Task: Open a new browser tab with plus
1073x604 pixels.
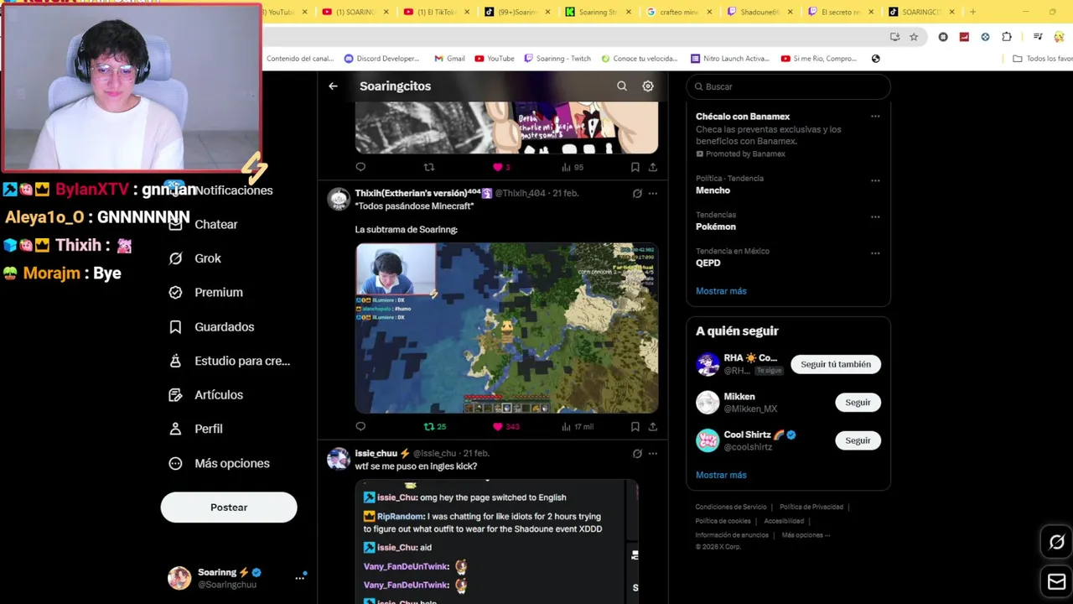Action: [x=972, y=12]
